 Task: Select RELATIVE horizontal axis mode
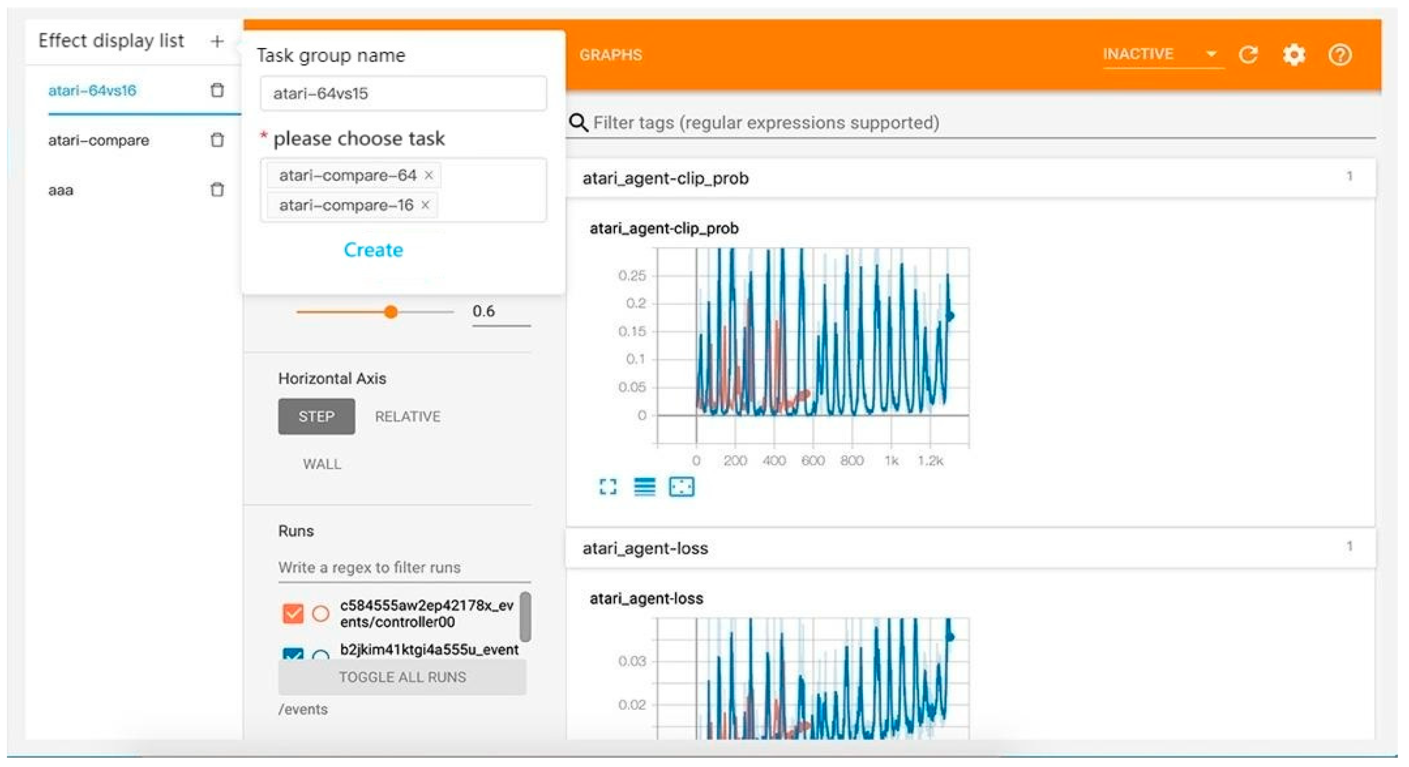[408, 417]
